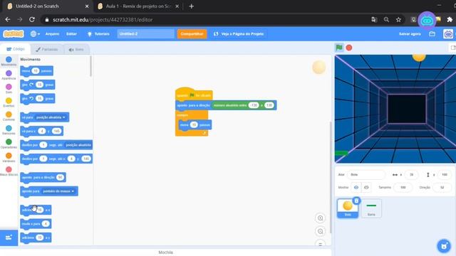Click the Direção direction field
Viewport: 456px width, 256px height.
click(442, 188)
